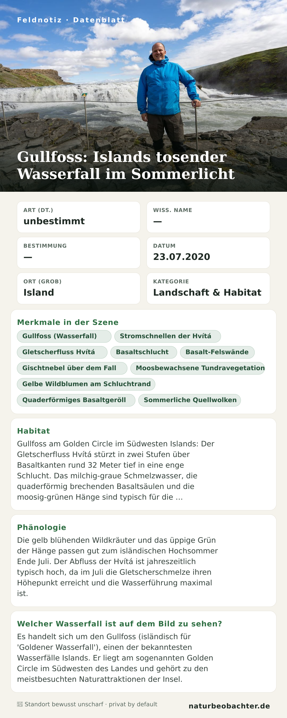The width and height of the screenshot is (287, 718).
Task: Click the Gletscherfluss Hvítá chip
Action: (x=62, y=352)
